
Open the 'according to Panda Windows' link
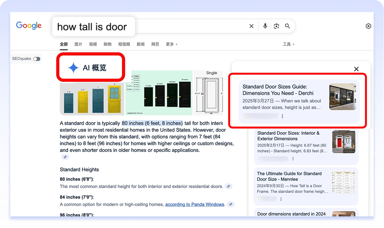point(195,204)
